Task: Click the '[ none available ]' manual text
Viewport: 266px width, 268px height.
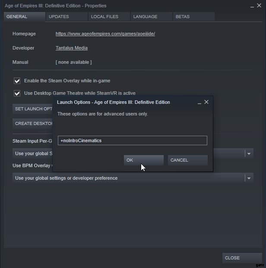Action: click(74, 62)
